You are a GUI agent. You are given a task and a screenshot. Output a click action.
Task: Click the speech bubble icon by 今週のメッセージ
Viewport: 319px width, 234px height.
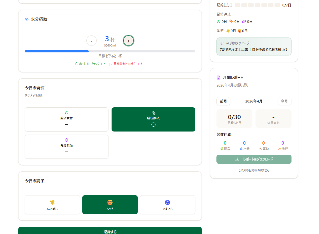coord(222,43)
